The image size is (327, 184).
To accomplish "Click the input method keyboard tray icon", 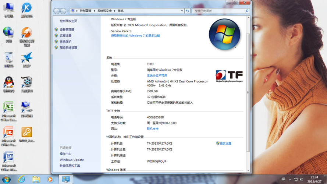I will coord(284,179).
